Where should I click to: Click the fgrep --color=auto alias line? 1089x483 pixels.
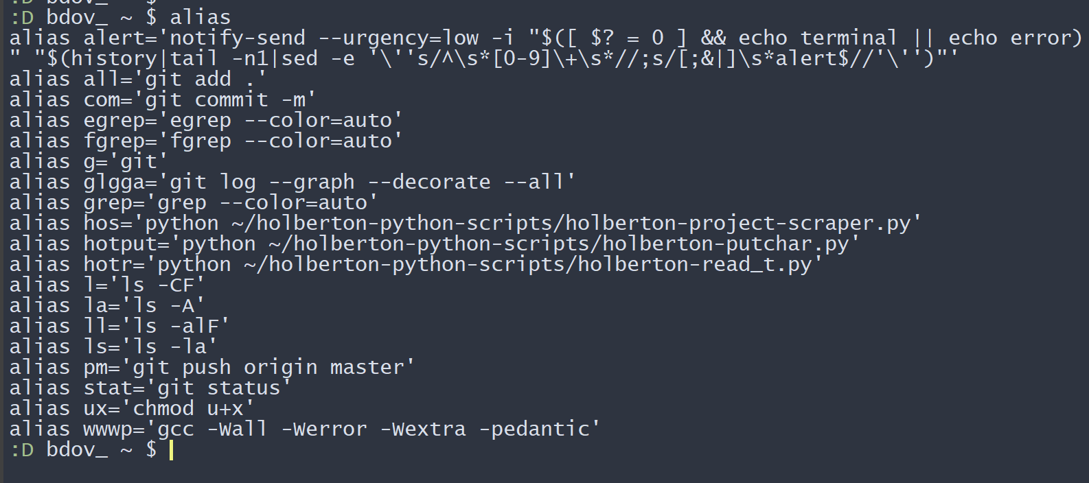tap(206, 141)
